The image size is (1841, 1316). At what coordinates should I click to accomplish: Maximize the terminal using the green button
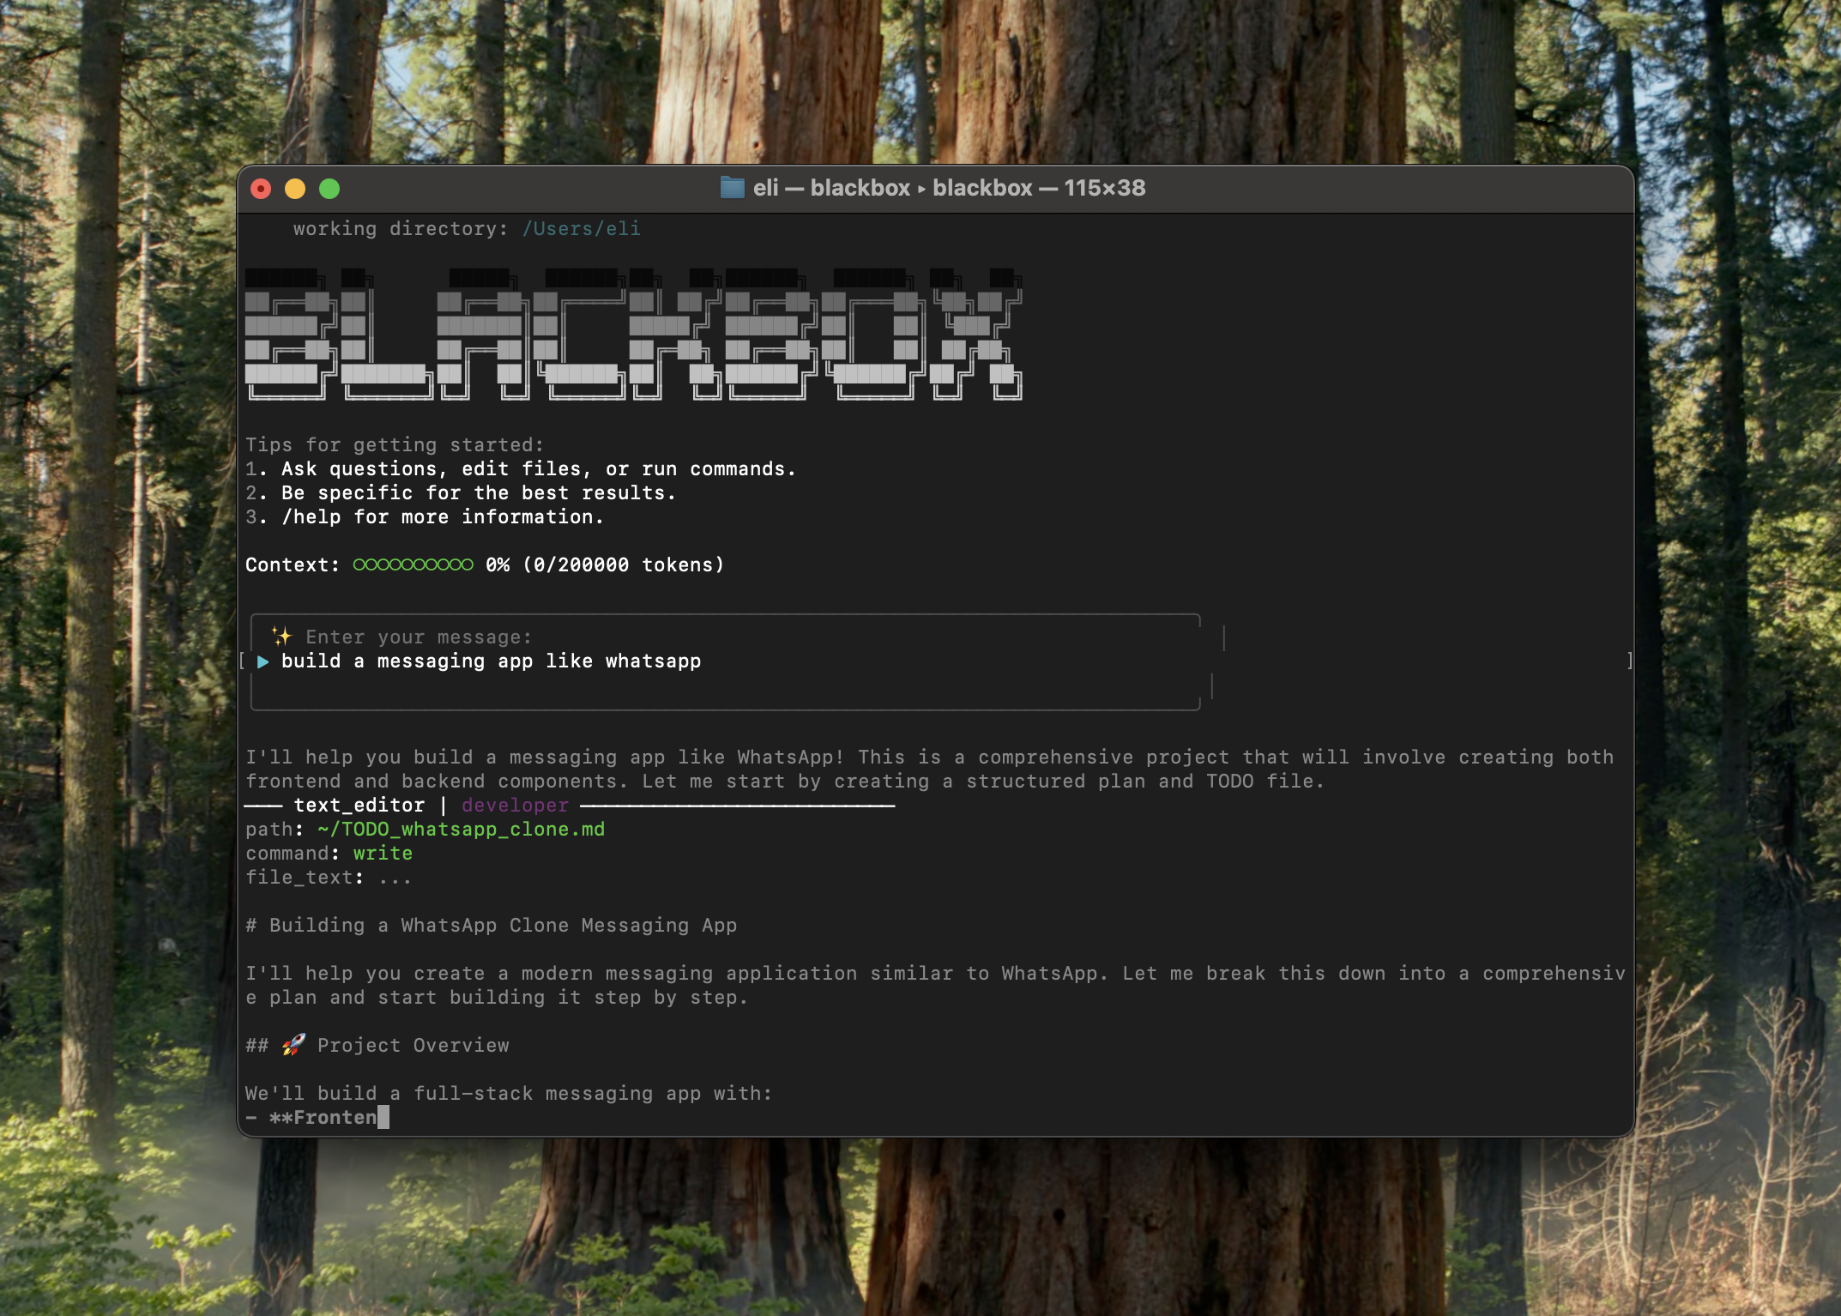point(329,189)
